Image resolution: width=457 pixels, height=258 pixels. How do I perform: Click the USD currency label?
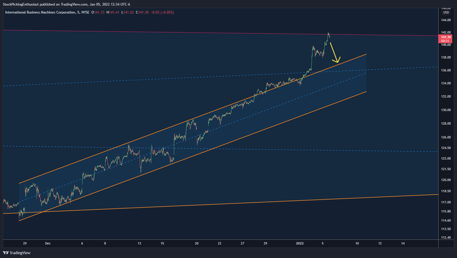pos(446,12)
